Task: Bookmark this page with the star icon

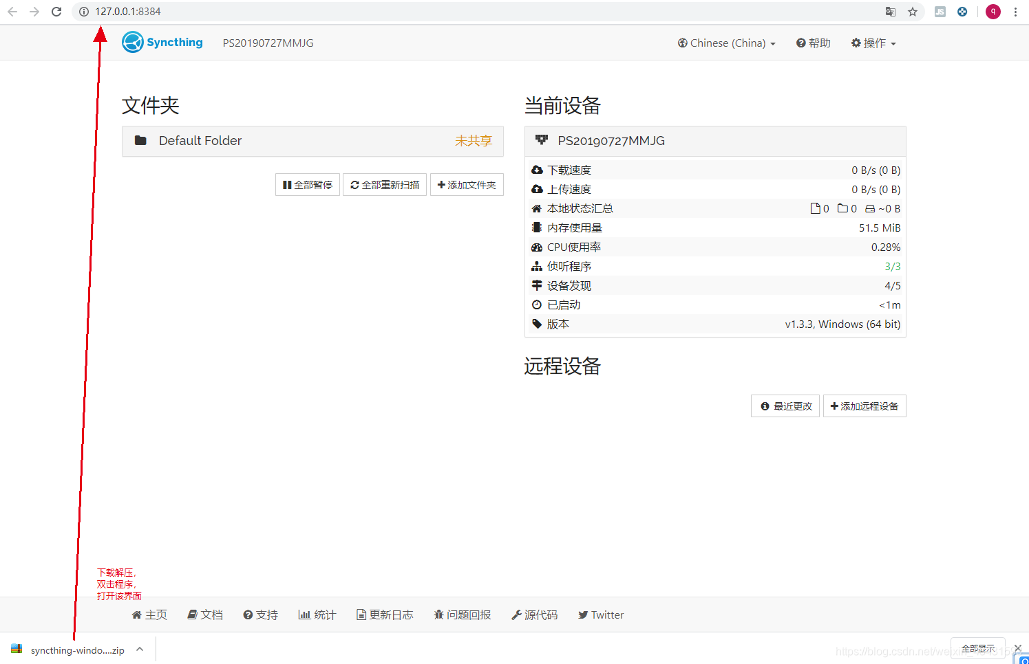Action: click(x=913, y=12)
